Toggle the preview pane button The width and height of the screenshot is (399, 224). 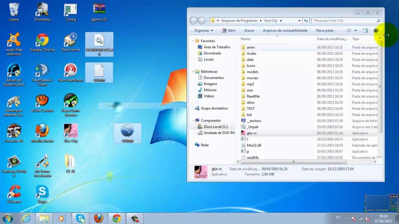click(365, 30)
